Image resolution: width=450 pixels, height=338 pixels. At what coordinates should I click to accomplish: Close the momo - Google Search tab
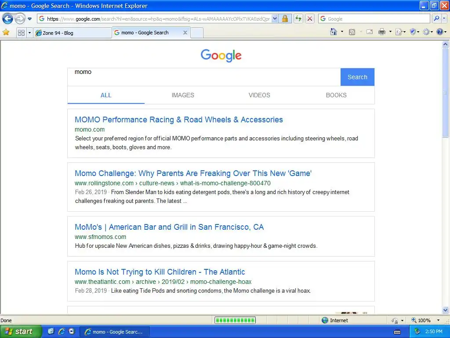(185, 33)
